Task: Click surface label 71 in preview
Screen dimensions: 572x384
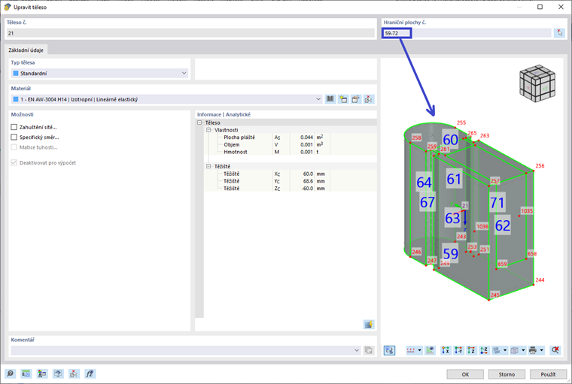Action: (497, 203)
